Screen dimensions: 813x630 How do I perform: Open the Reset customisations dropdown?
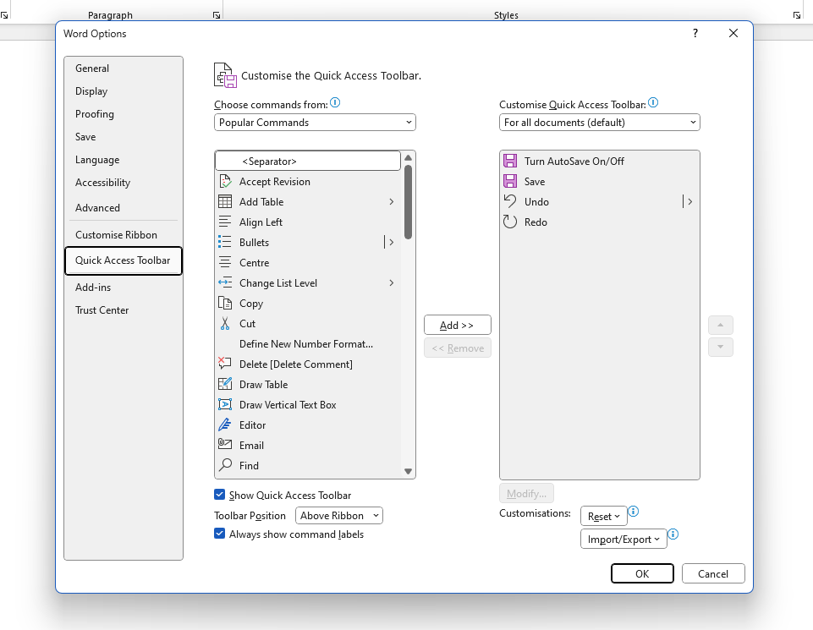click(x=603, y=517)
